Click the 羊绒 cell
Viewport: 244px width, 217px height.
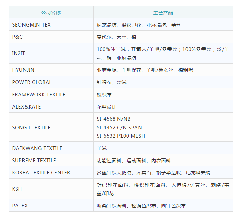163,148
